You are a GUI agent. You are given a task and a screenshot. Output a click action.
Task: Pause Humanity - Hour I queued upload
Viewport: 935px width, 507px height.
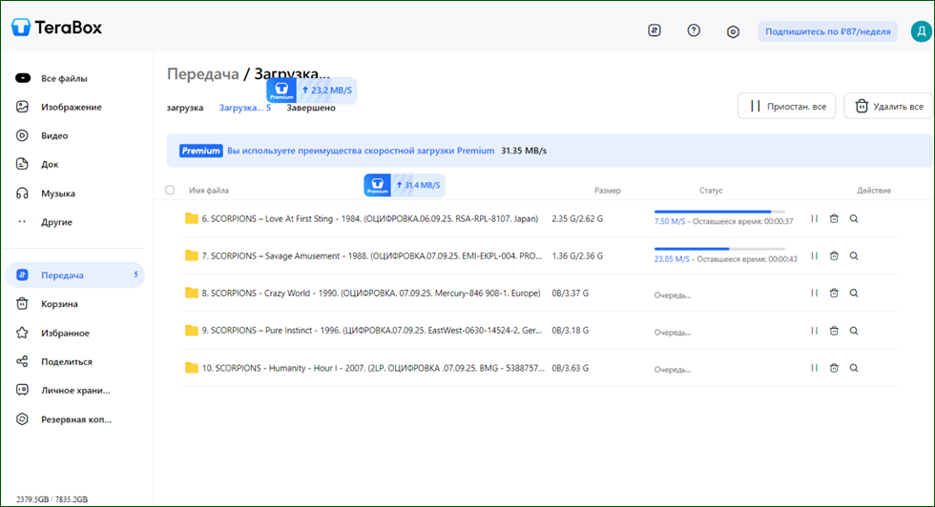point(814,368)
